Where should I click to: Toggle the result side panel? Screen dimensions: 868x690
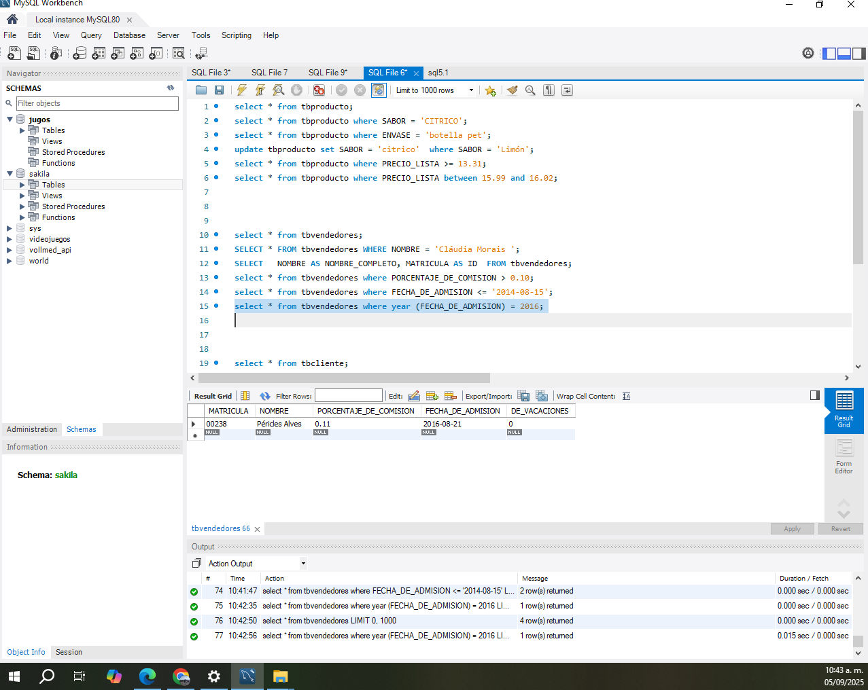click(x=815, y=395)
